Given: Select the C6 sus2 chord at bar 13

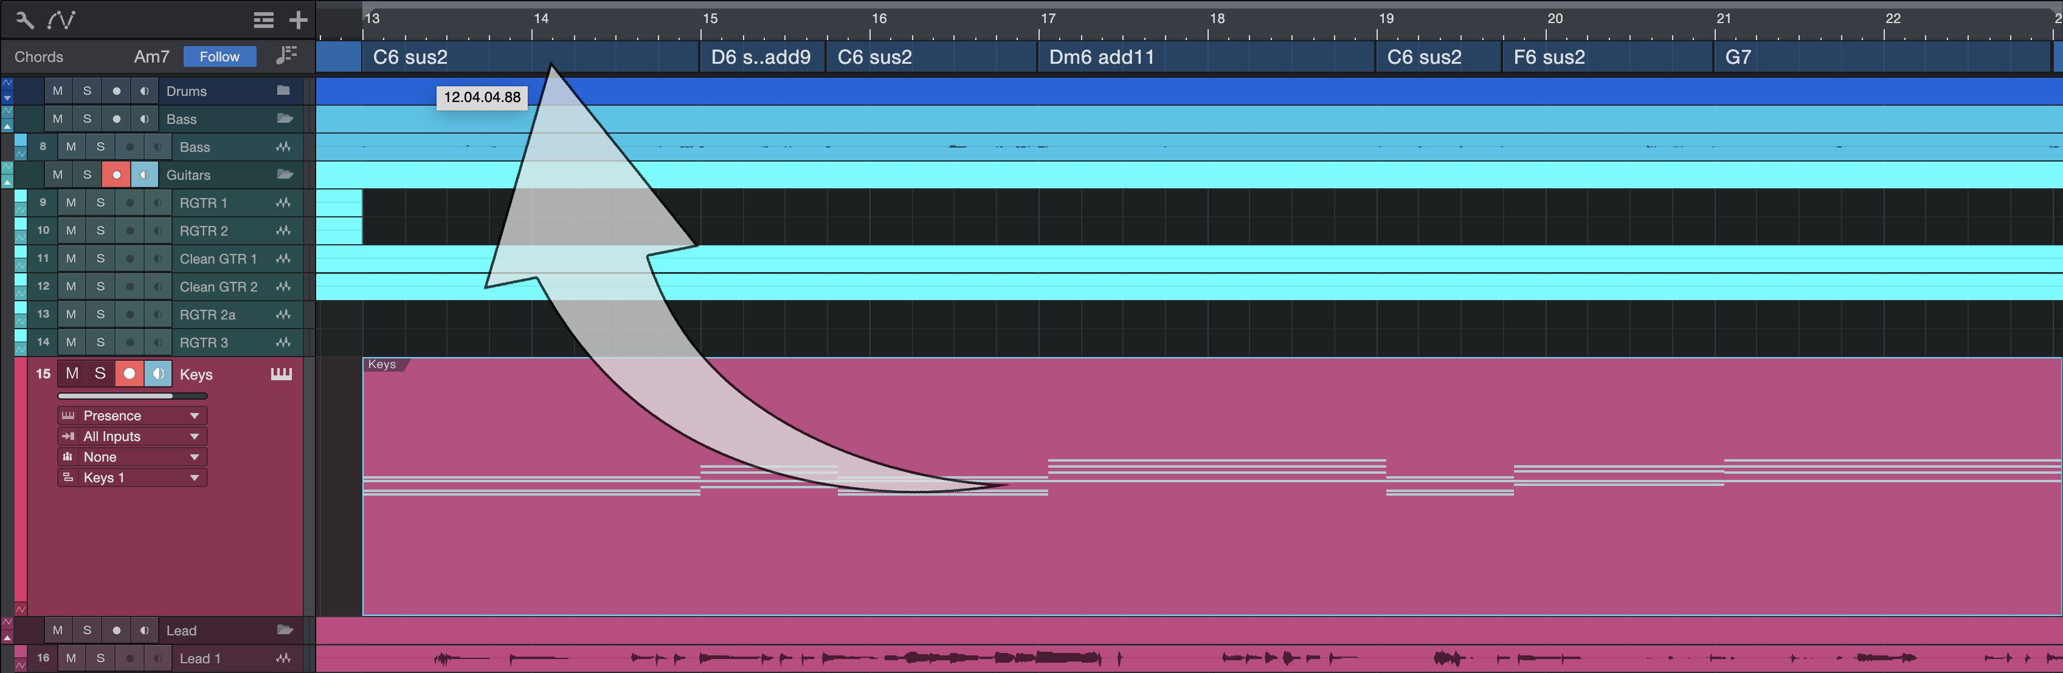Looking at the screenshot, I should click(x=530, y=57).
